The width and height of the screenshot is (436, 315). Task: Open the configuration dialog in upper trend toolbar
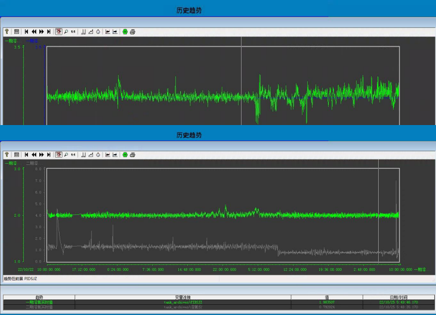17,32
